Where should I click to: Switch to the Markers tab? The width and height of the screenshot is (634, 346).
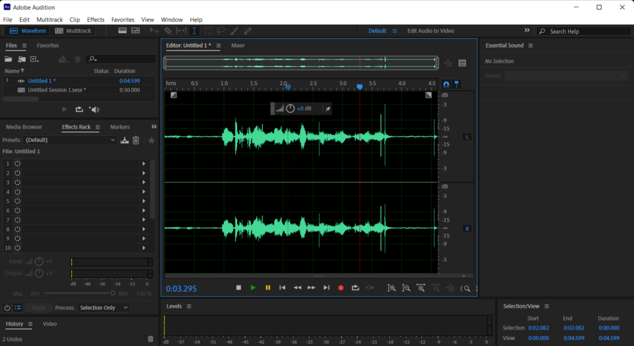(120, 127)
